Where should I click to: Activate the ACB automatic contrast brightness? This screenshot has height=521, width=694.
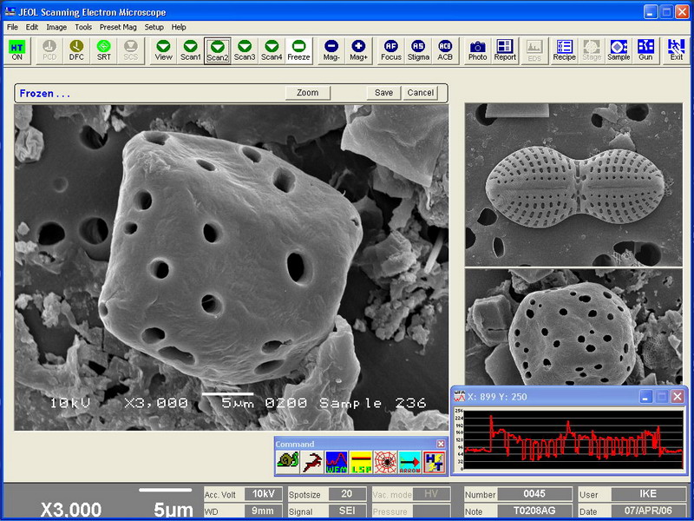pyautogui.click(x=445, y=49)
